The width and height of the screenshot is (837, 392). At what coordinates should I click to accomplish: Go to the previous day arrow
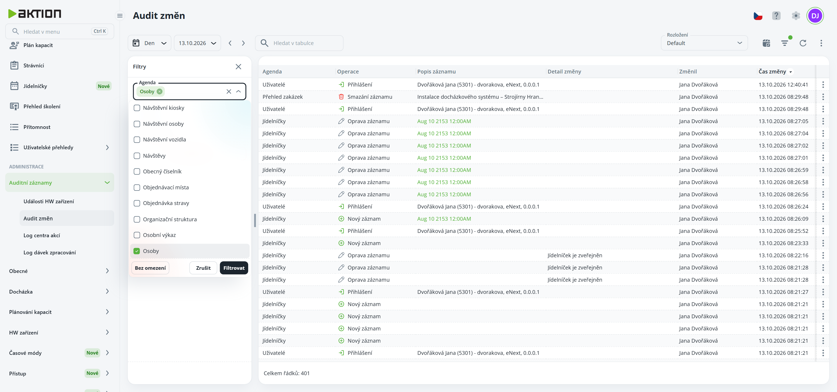[x=230, y=43]
